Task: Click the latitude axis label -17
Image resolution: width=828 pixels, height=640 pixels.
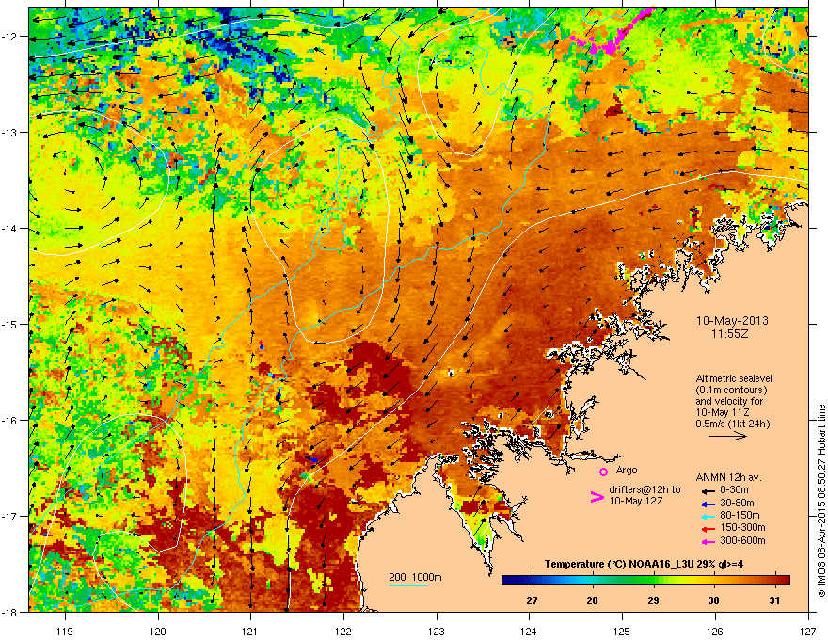Action: tap(9, 516)
